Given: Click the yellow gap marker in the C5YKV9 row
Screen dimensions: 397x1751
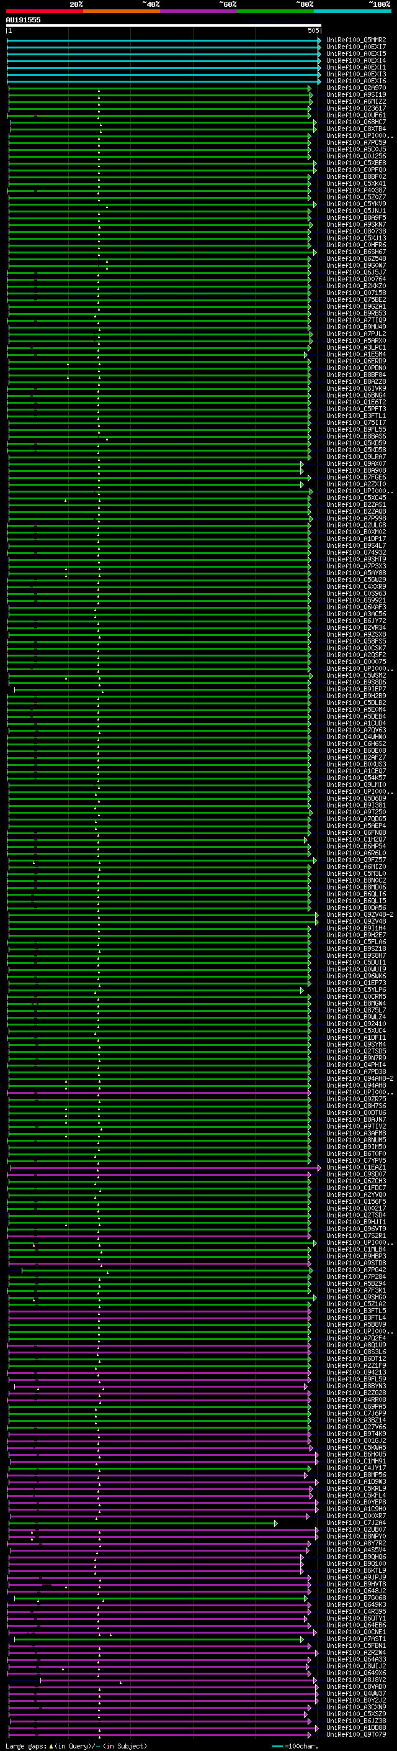Looking at the screenshot, I should 107,206.
